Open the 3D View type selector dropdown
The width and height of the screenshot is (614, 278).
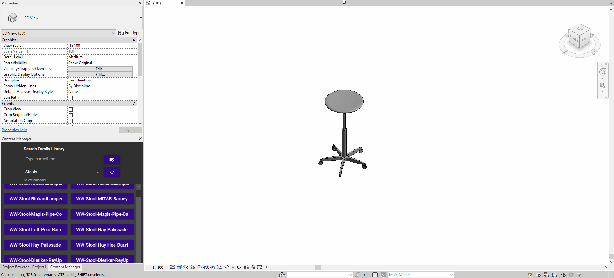tap(141, 18)
